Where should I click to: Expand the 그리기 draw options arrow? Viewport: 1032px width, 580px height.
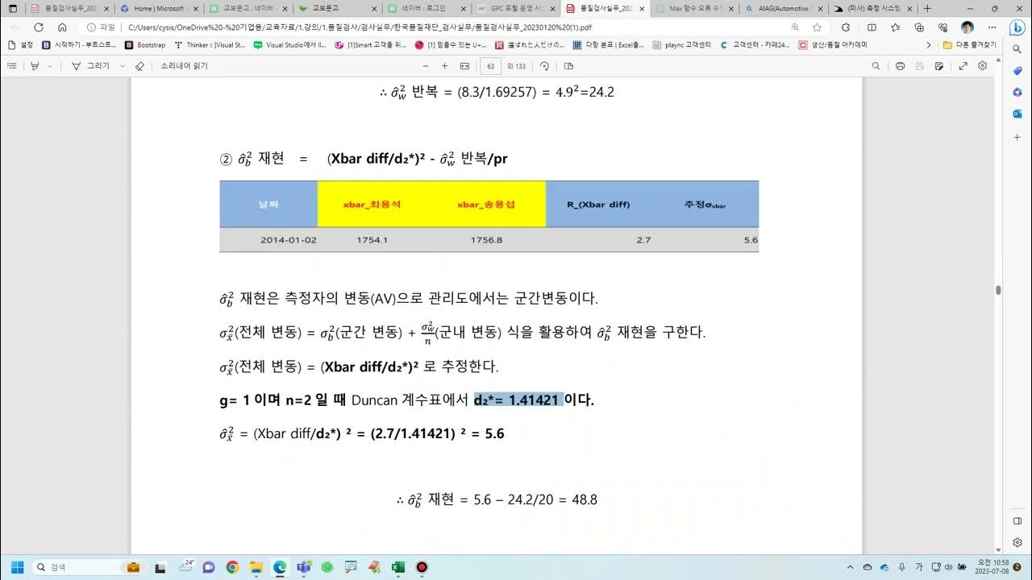123,66
